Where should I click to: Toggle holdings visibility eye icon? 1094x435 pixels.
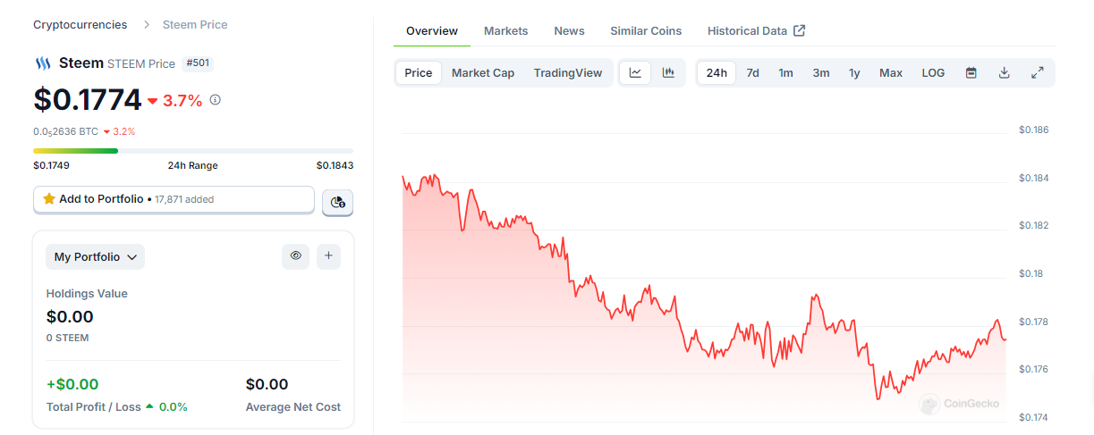click(x=296, y=256)
